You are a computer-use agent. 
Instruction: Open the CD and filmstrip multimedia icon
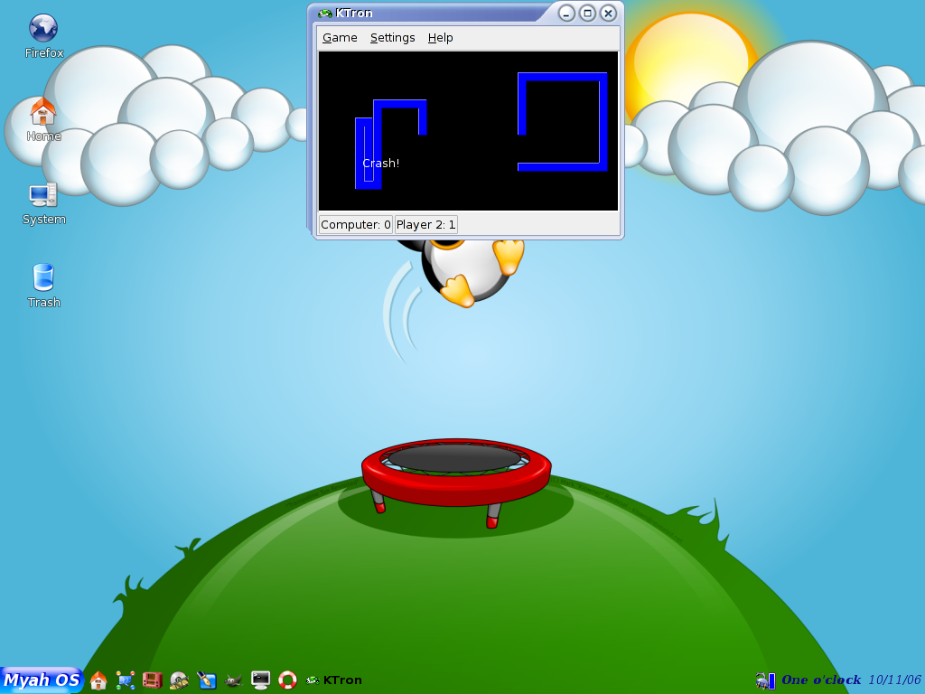[x=179, y=680]
